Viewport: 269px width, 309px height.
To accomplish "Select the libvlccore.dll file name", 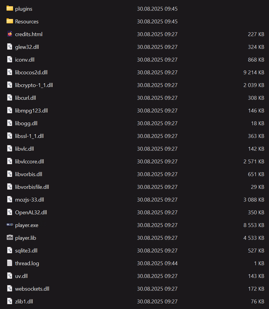I will [x=29, y=161].
